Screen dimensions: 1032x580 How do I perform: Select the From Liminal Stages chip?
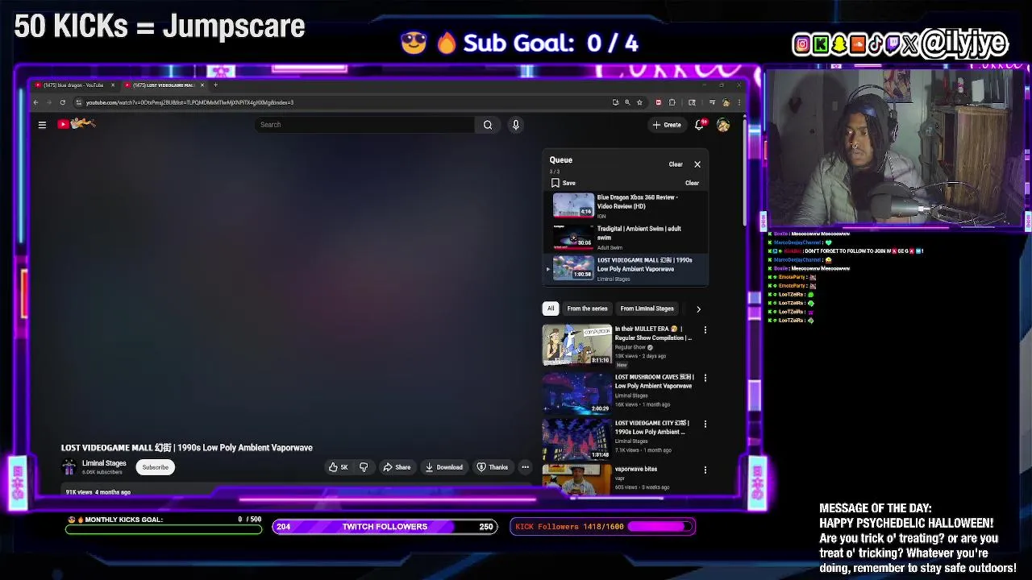point(647,309)
